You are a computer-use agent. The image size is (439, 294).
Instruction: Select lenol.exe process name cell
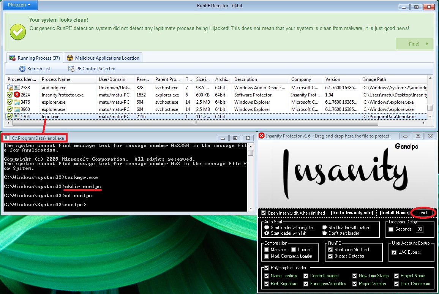pyautogui.click(x=51, y=117)
